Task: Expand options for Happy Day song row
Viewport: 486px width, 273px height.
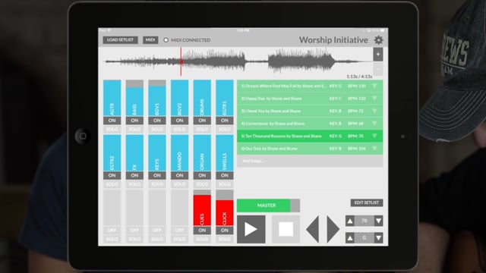Action: (x=374, y=99)
